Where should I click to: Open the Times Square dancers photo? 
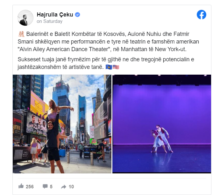pos(62,124)
